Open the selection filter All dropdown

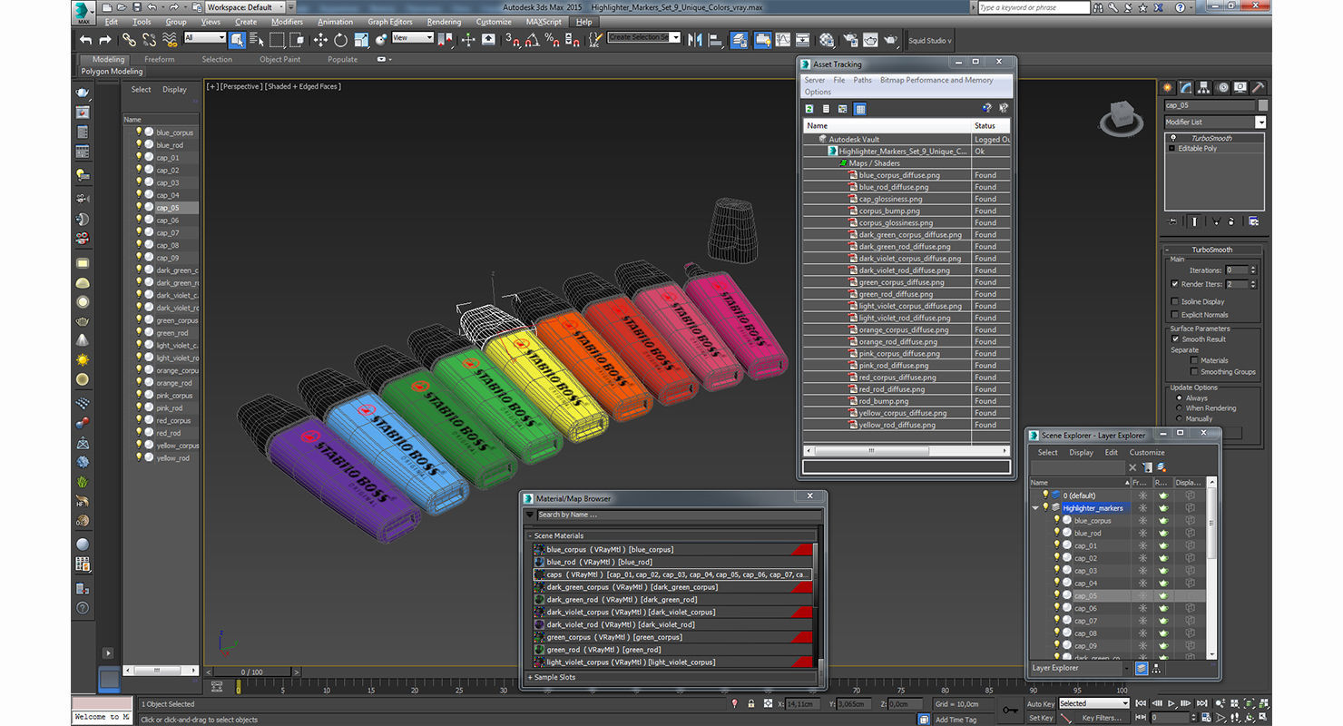coord(204,38)
